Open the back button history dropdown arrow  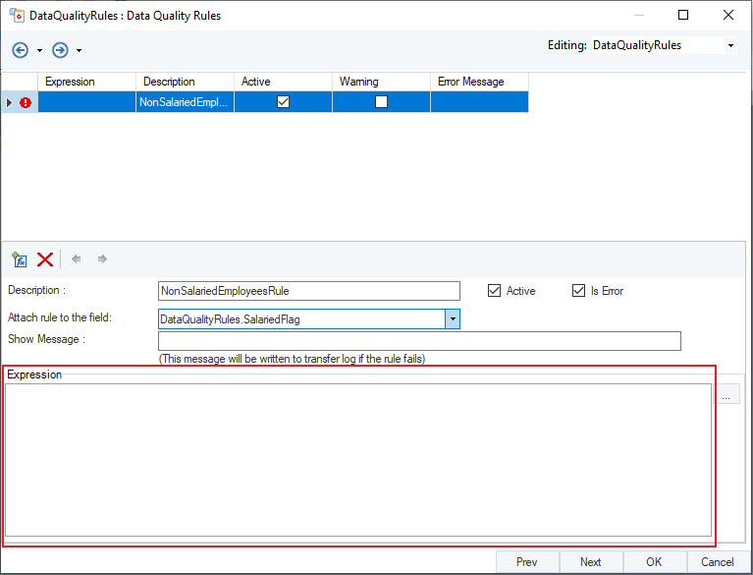39,50
